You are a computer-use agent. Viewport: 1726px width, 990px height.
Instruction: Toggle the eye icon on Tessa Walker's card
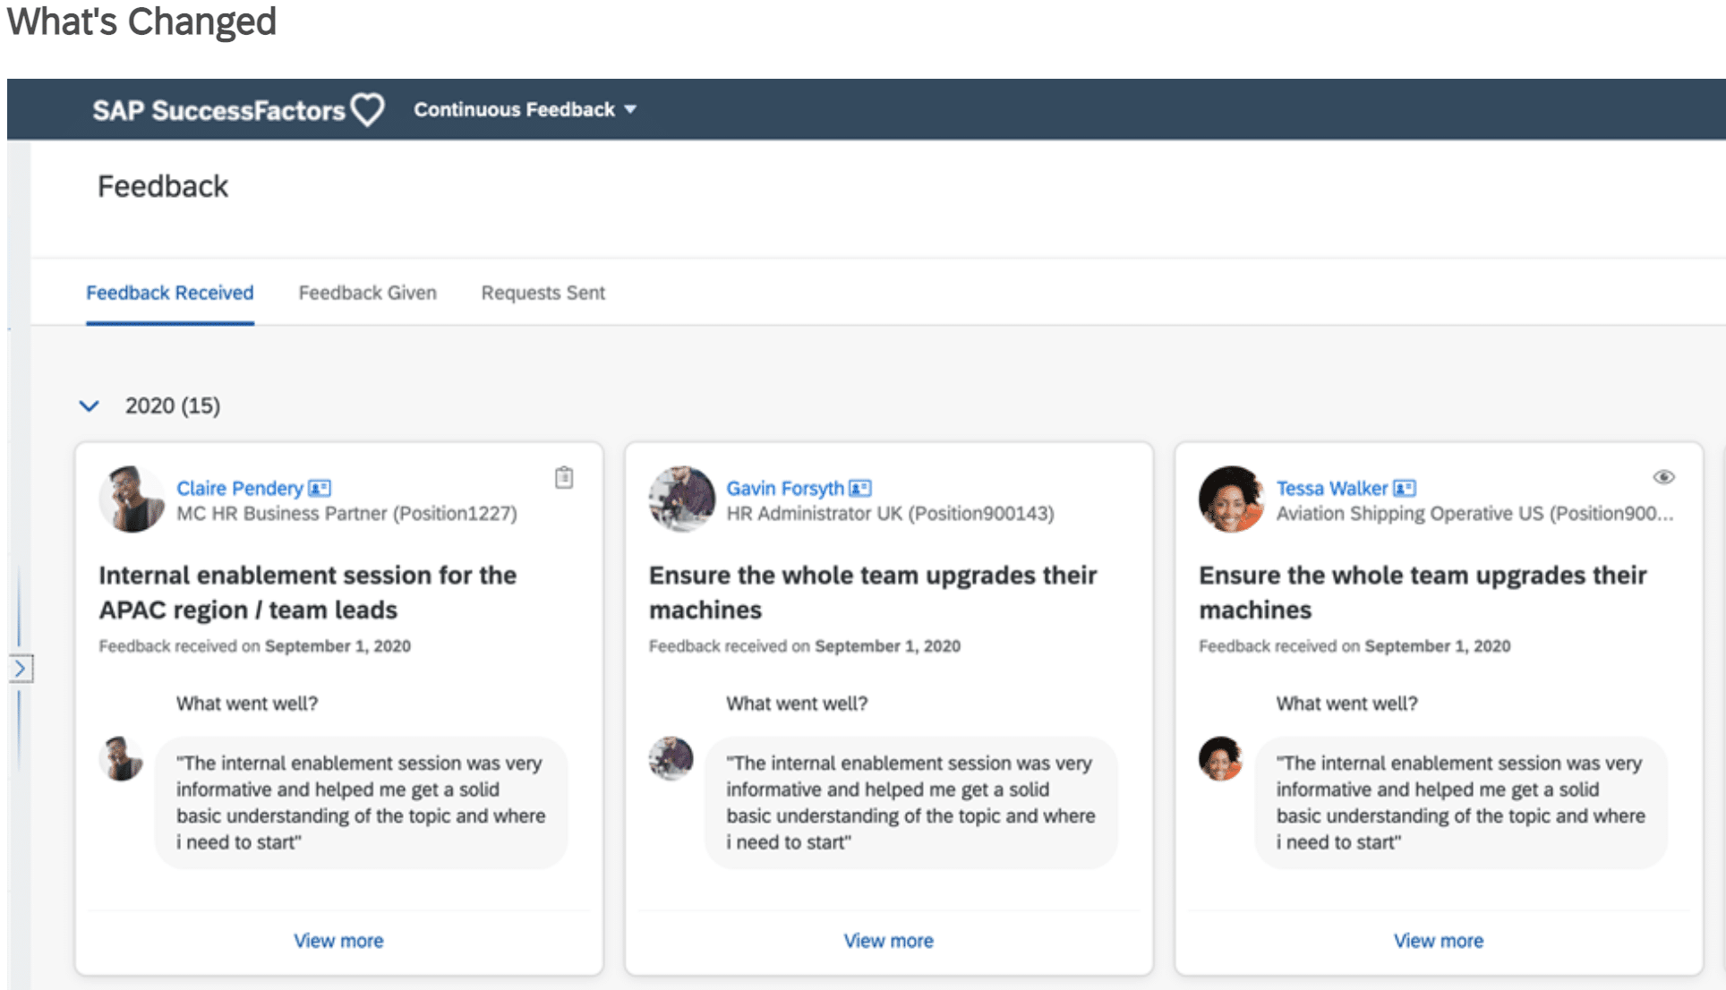click(x=1663, y=478)
